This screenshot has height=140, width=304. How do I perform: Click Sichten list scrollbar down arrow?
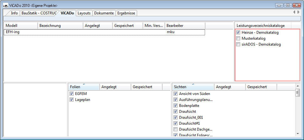298,134
